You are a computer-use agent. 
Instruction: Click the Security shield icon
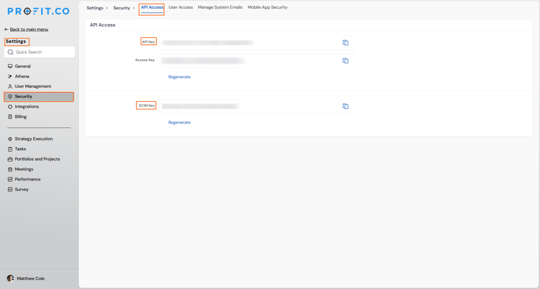[10, 96]
